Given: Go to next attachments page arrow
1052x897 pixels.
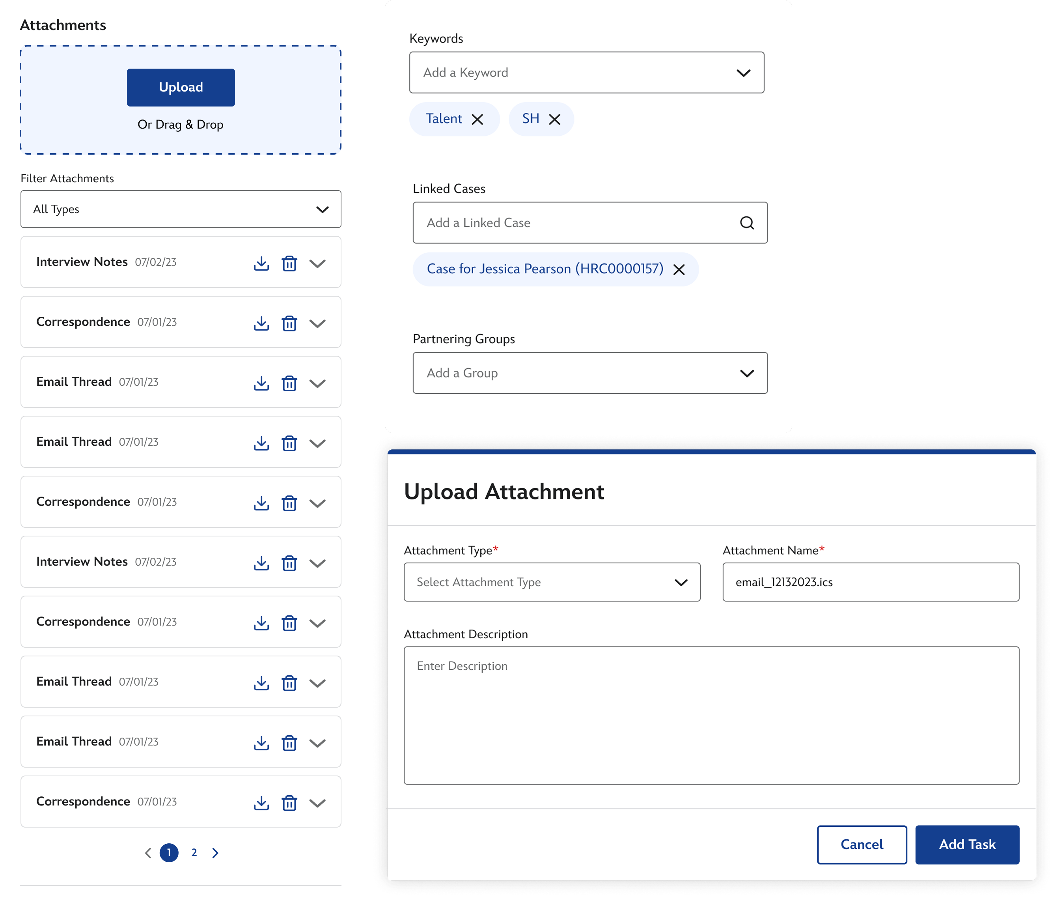Looking at the screenshot, I should (215, 853).
